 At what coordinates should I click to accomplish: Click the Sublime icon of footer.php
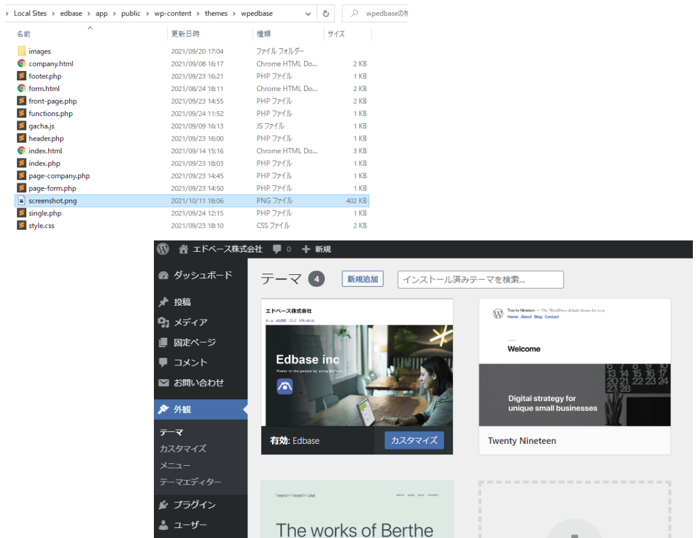click(21, 76)
